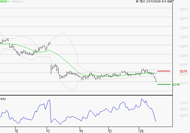Click the 26 year marker on time axis

(x=141, y=131)
